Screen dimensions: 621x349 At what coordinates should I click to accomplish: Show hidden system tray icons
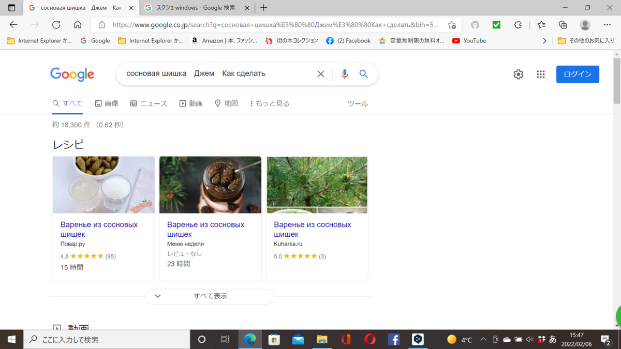tap(483, 340)
